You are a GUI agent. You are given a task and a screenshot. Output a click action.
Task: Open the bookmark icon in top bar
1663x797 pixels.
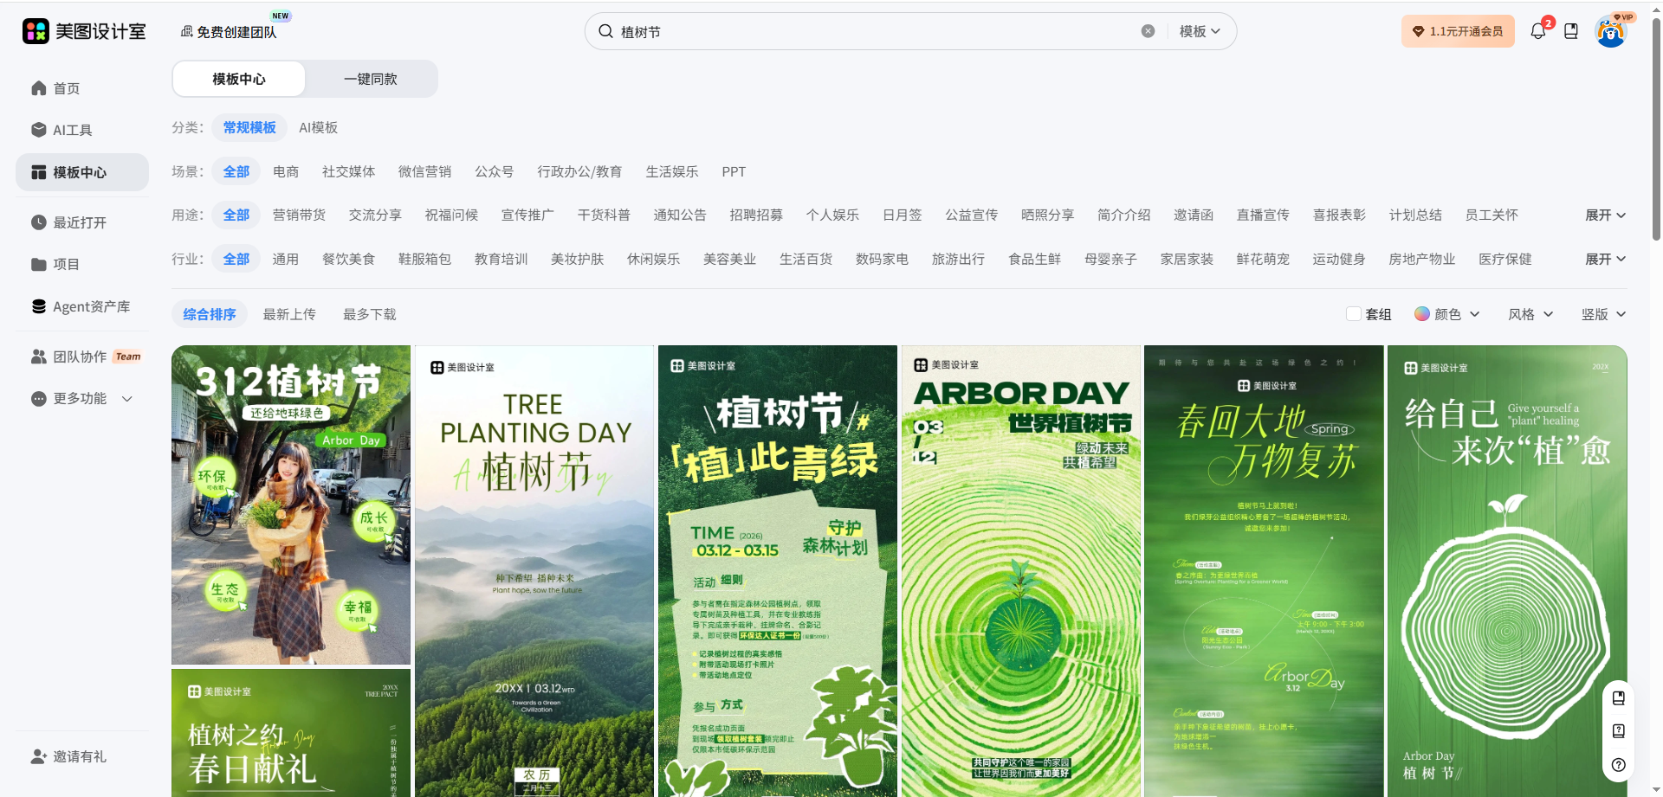pyautogui.click(x=1571, y=31)
